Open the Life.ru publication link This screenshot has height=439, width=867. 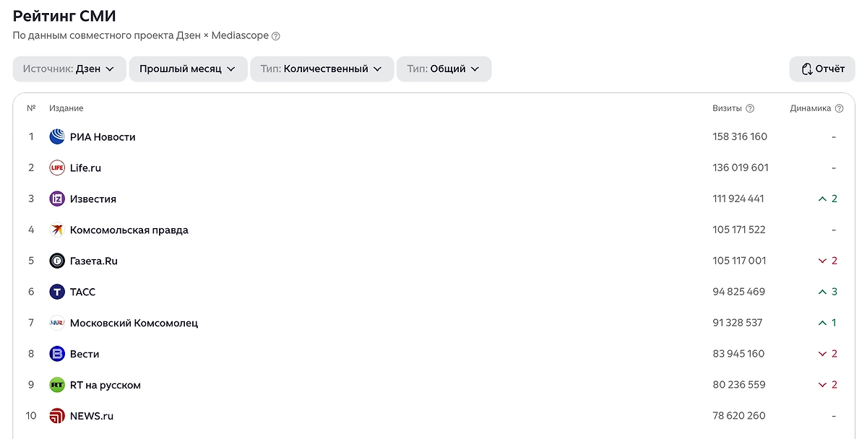[85, 168]
